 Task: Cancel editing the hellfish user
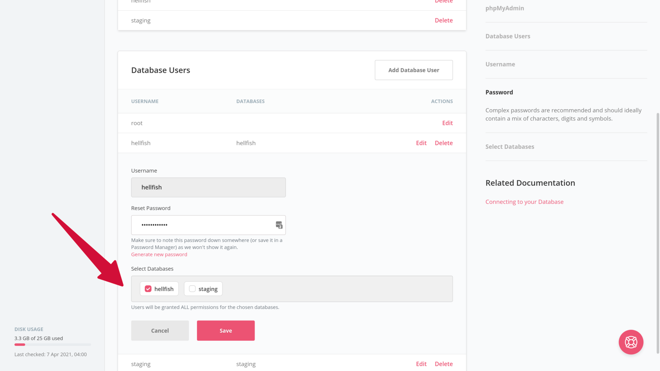coord(160,330)
